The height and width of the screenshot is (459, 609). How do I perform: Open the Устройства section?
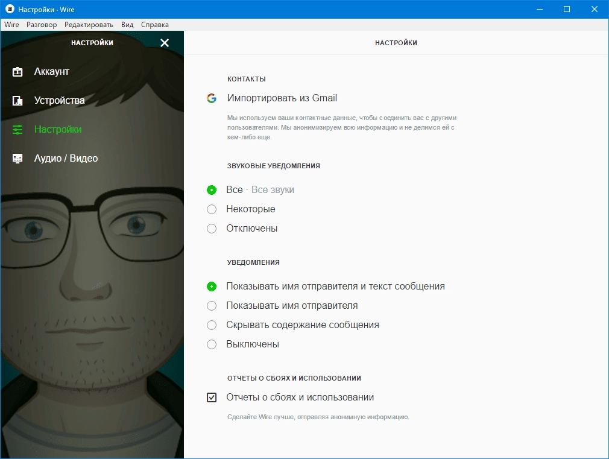(60, 100)
